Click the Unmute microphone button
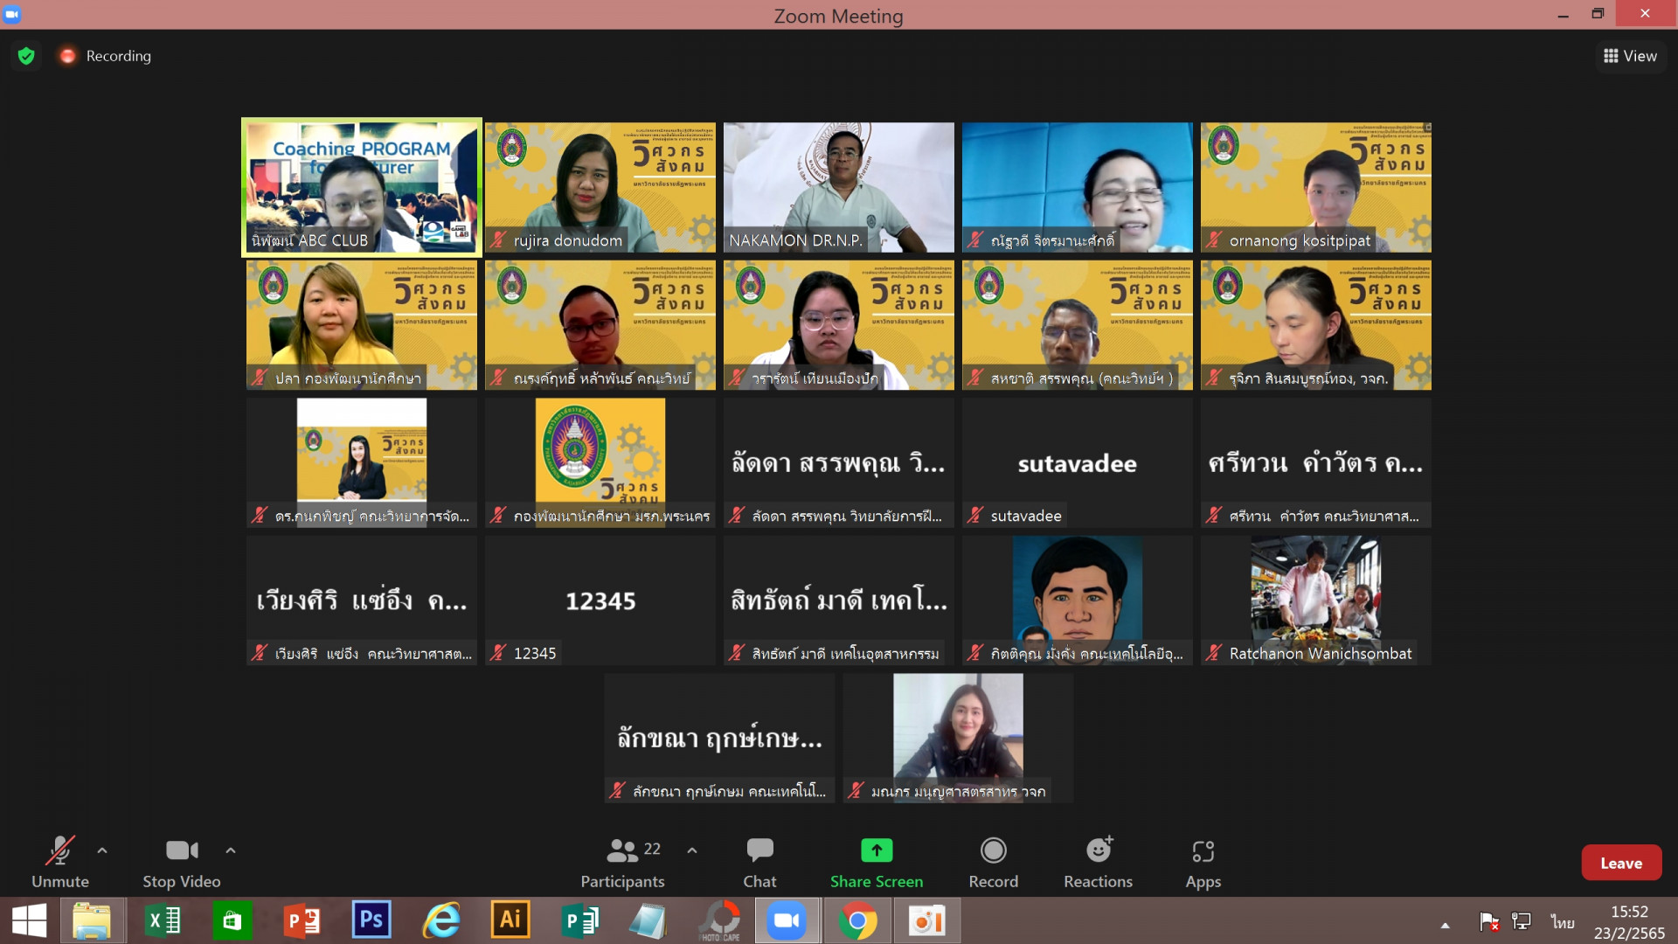1678x944 pixels. point(59,862)
